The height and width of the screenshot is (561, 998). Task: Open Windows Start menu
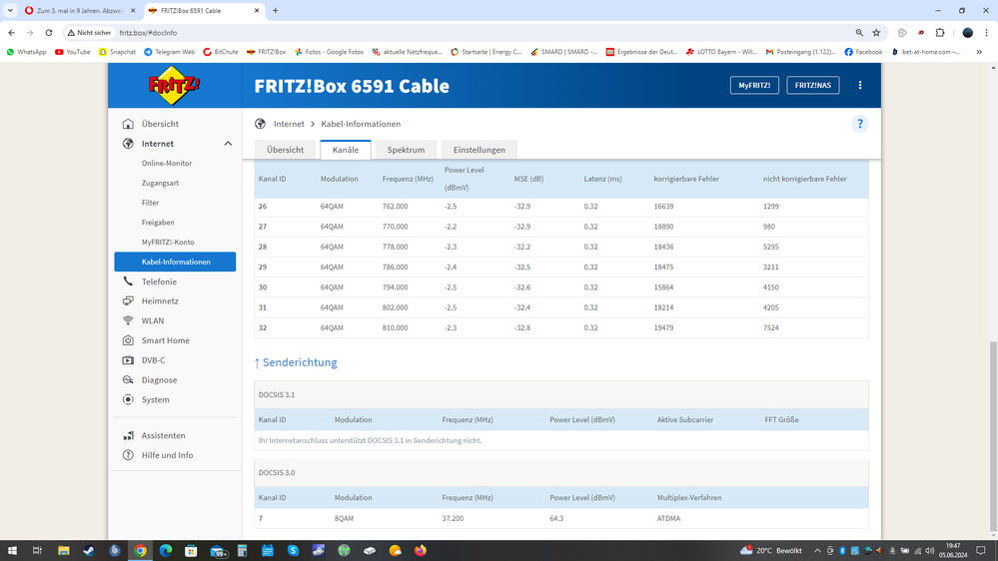[x=12, y=550]
